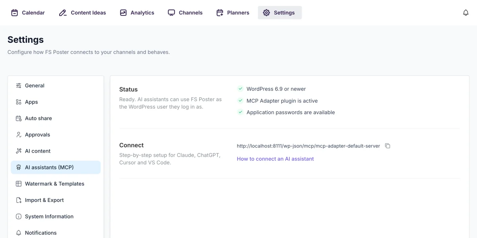Select AI assistants (MCP) item

(x=56, y=167)
